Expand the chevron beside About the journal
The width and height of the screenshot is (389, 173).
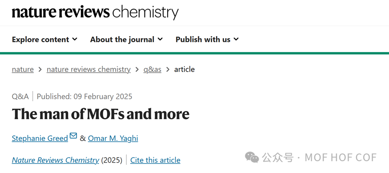point(160,39)
